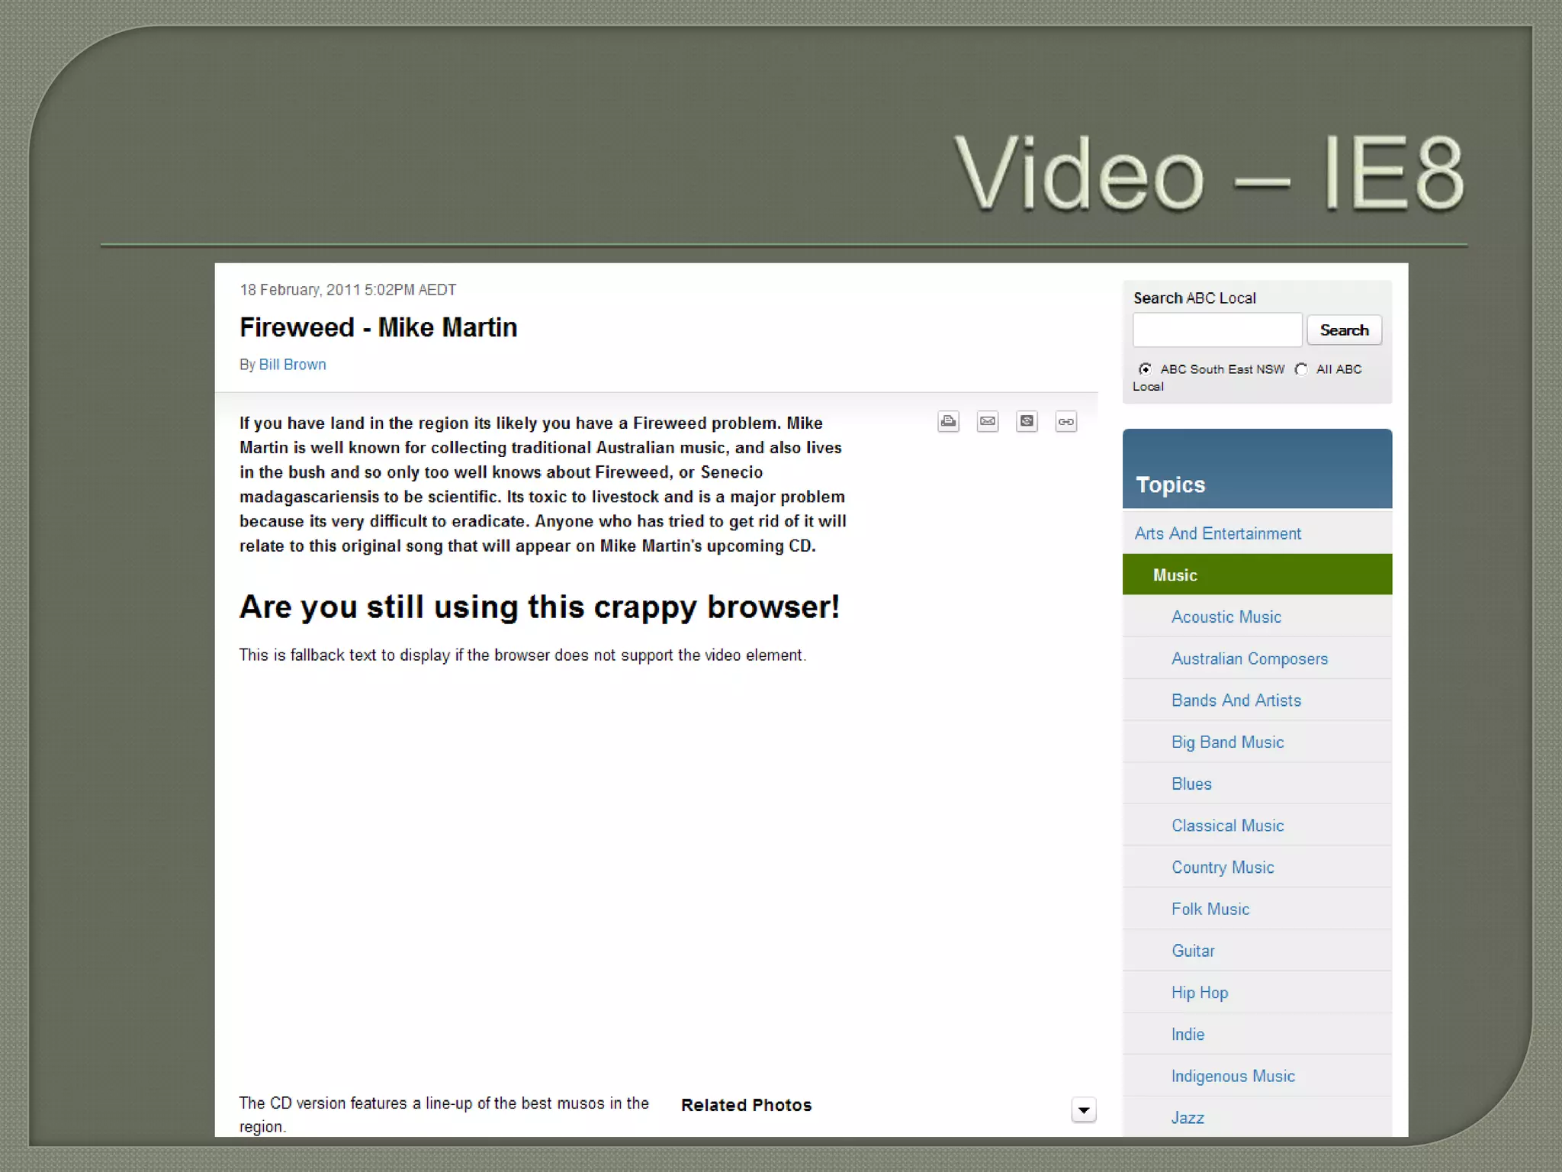Image resolution: width=1562 pixels, height=1172 pixels.
Task: Click the Search ABC Local text field
Action: (x=1217, y=330)
